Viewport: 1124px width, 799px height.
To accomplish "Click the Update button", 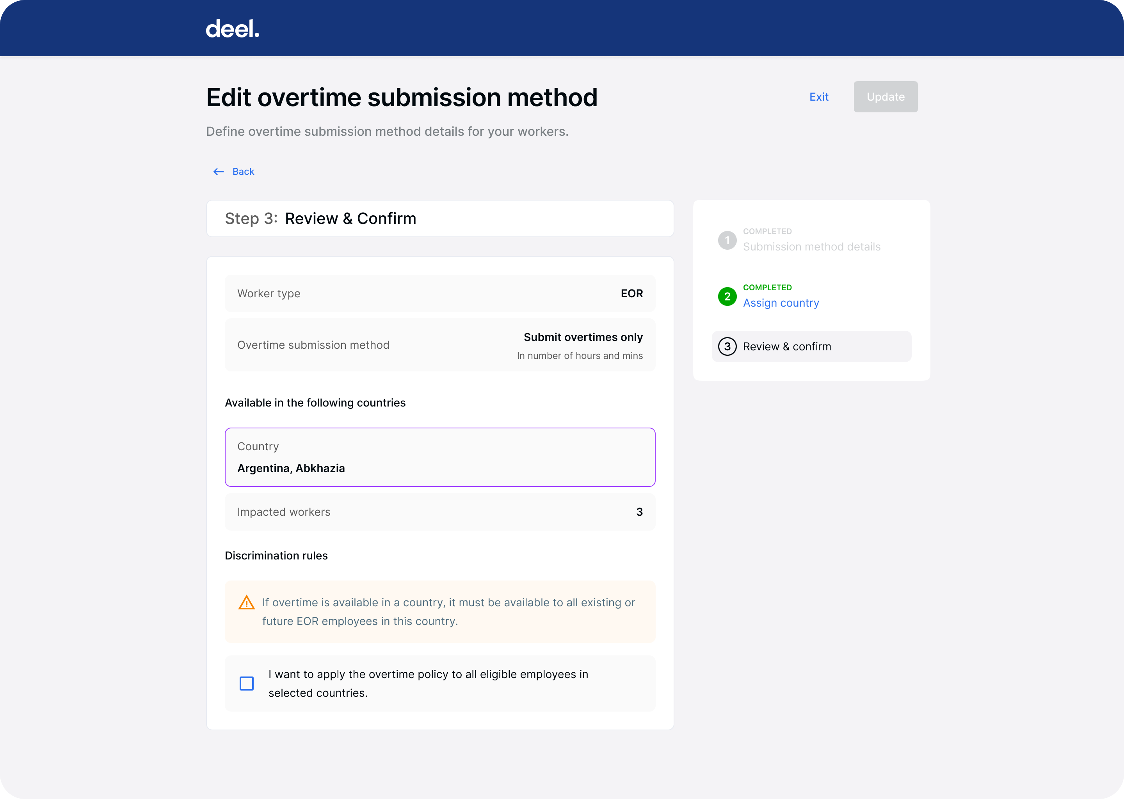I will [x=885, y=96].
